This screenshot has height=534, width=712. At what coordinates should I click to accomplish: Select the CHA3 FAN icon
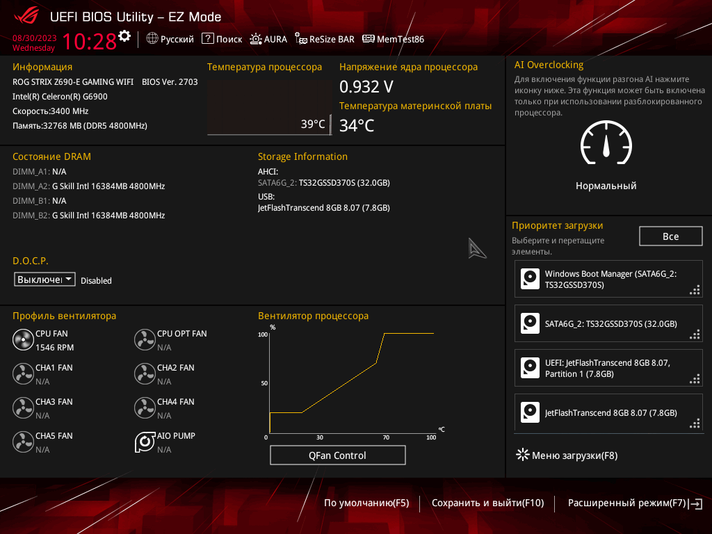[x=23, y=407]
